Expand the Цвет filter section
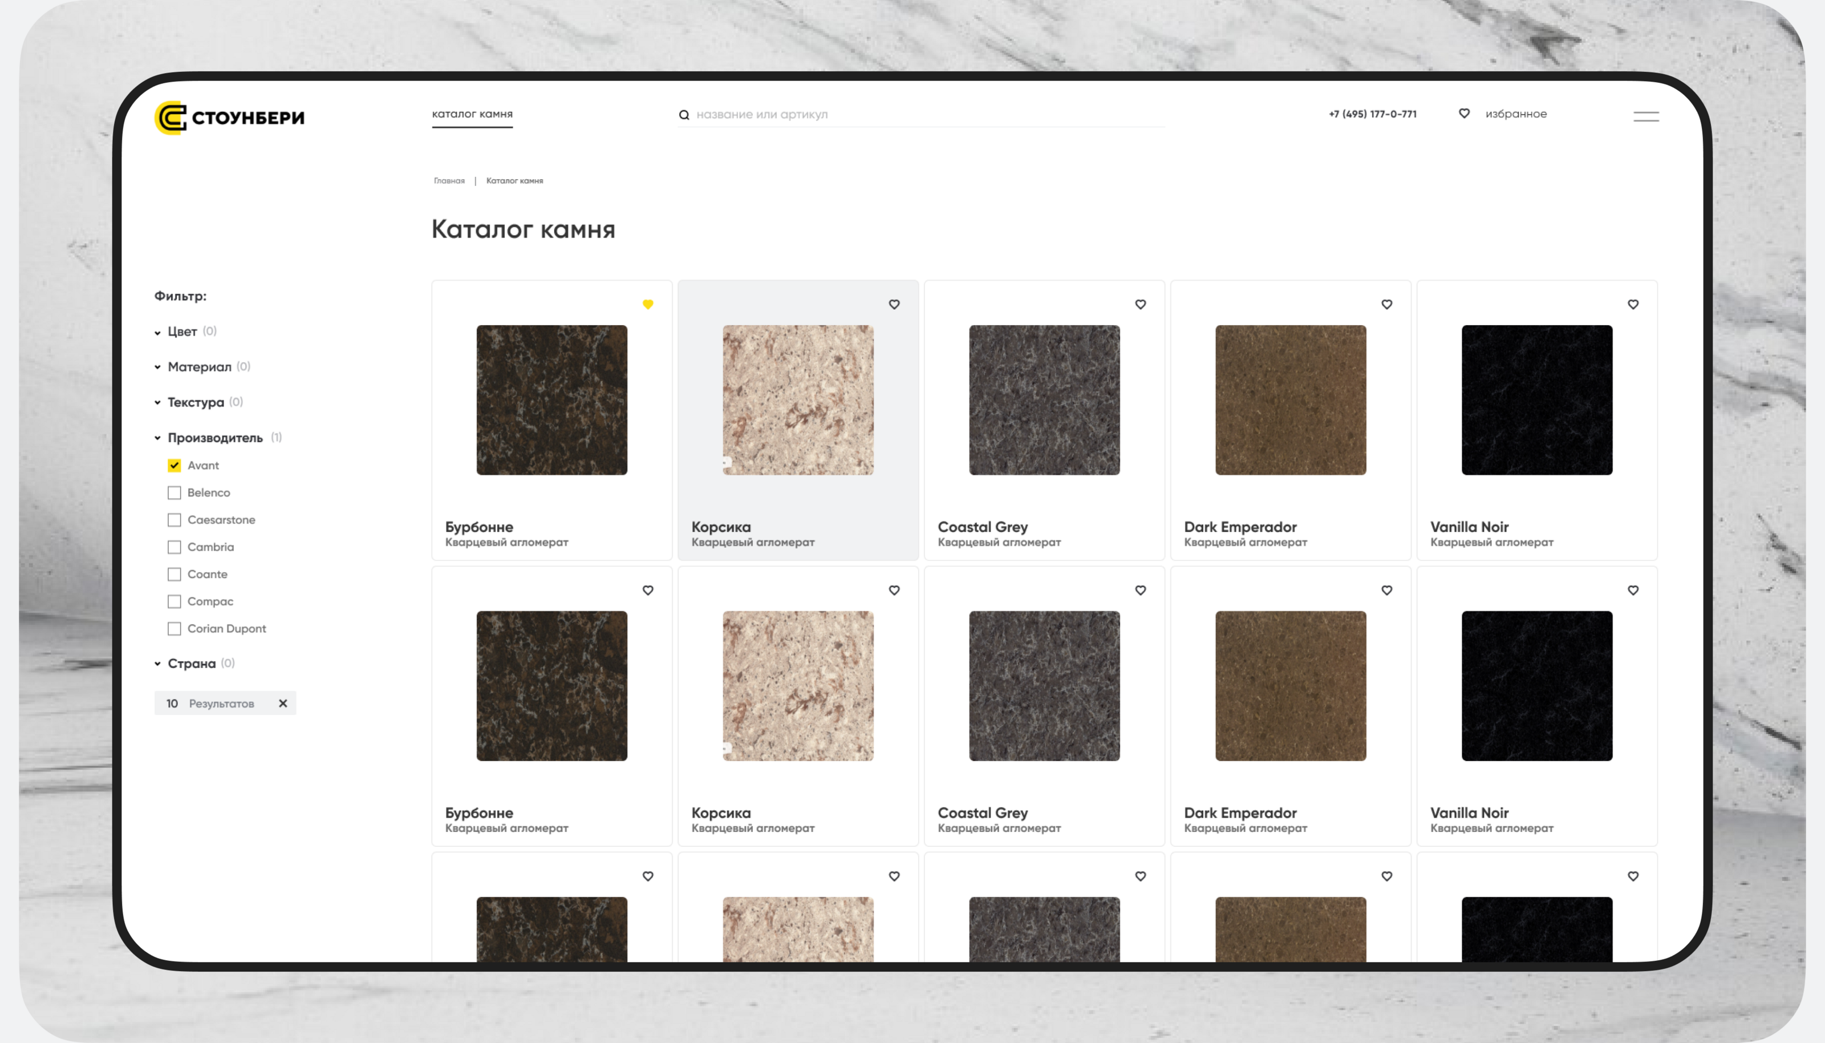 182,332
